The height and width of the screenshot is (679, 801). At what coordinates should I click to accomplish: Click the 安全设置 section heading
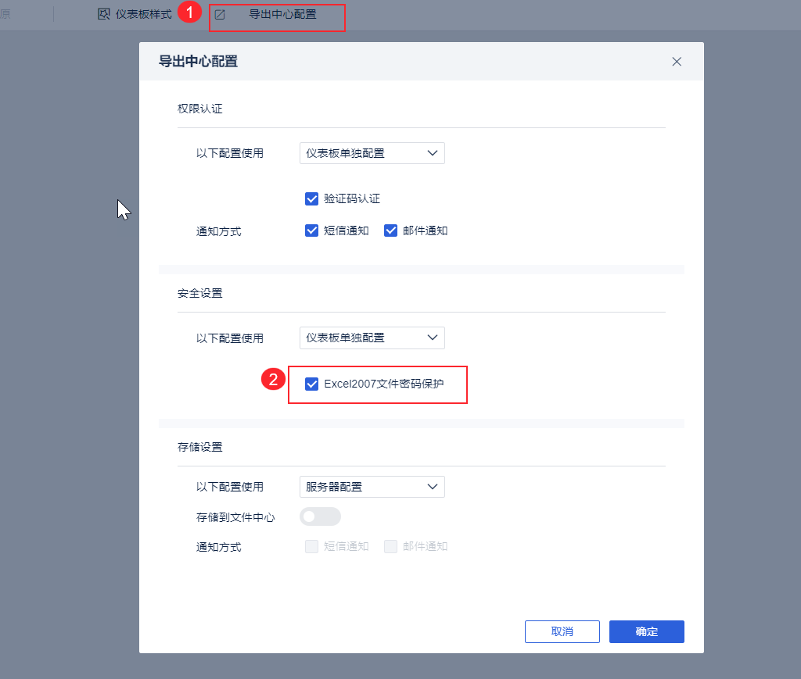tap(199, 293)
